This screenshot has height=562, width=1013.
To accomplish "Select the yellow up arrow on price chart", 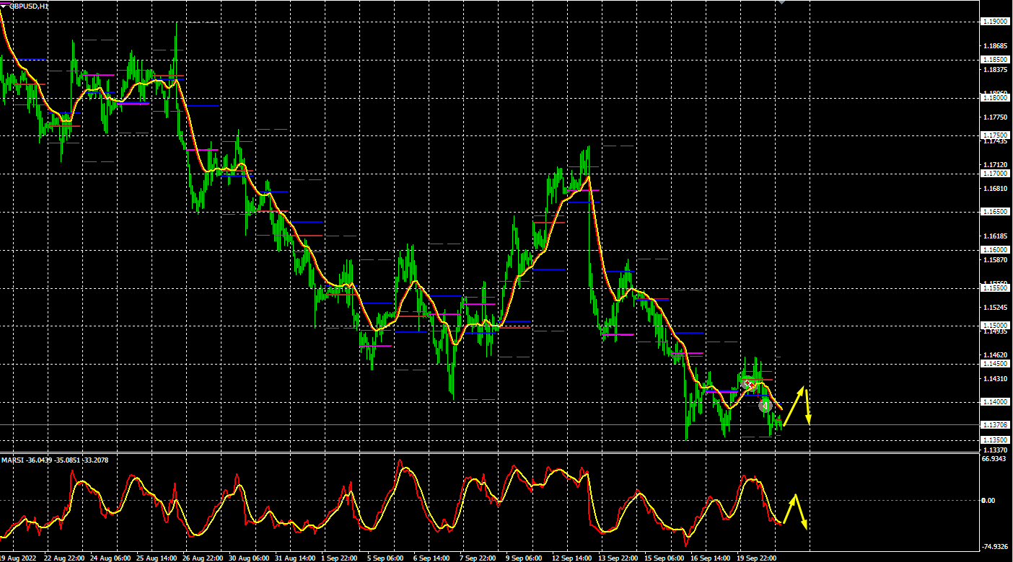I will pos(794,406).
